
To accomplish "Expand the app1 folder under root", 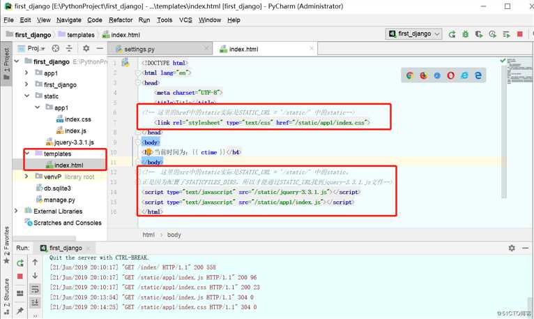I will pyautogui.click(x=26, y=73).
